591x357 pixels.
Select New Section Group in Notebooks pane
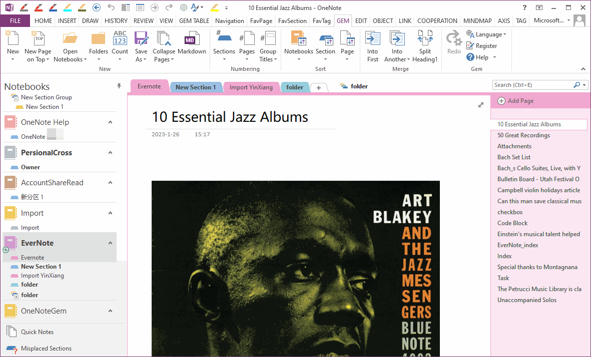click(x=46, y=97)
